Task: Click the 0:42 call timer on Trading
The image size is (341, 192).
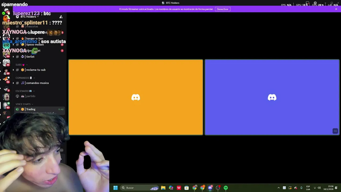Action: (61, 109)
